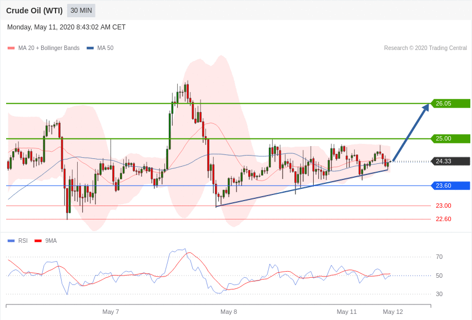The image size is (472, 320).
Task: Select the chart timestamp line for Monday, May 11, 2020
Action: (x=66, y=27)
